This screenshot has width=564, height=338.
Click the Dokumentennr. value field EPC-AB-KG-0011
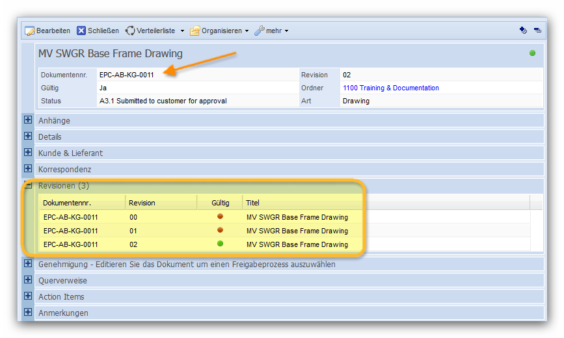click(x=127, y=75)
